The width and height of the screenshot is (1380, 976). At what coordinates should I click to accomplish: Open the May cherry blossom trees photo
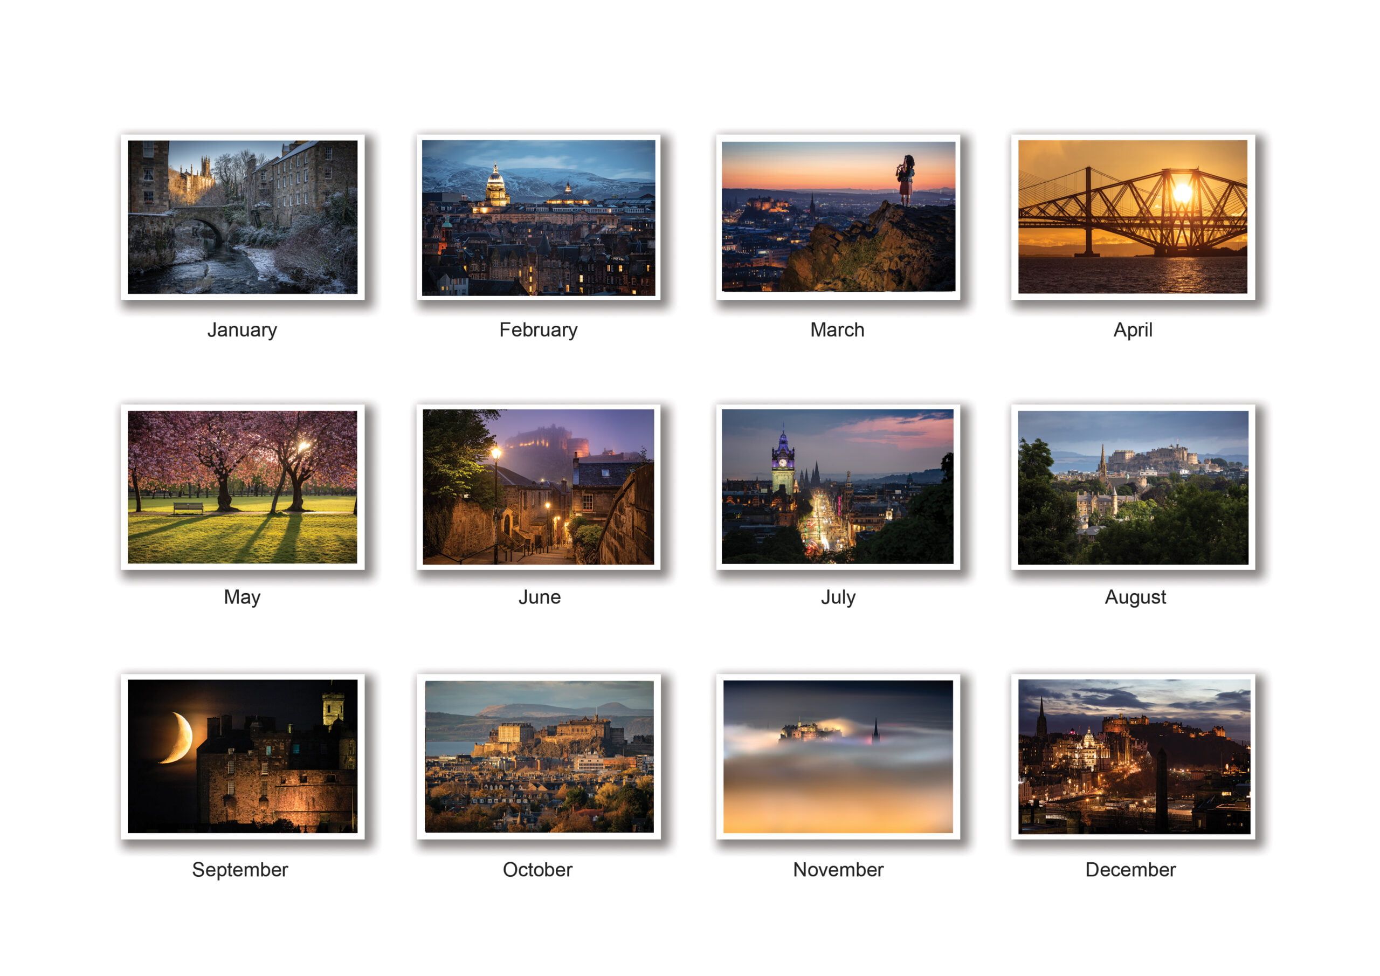242,487
